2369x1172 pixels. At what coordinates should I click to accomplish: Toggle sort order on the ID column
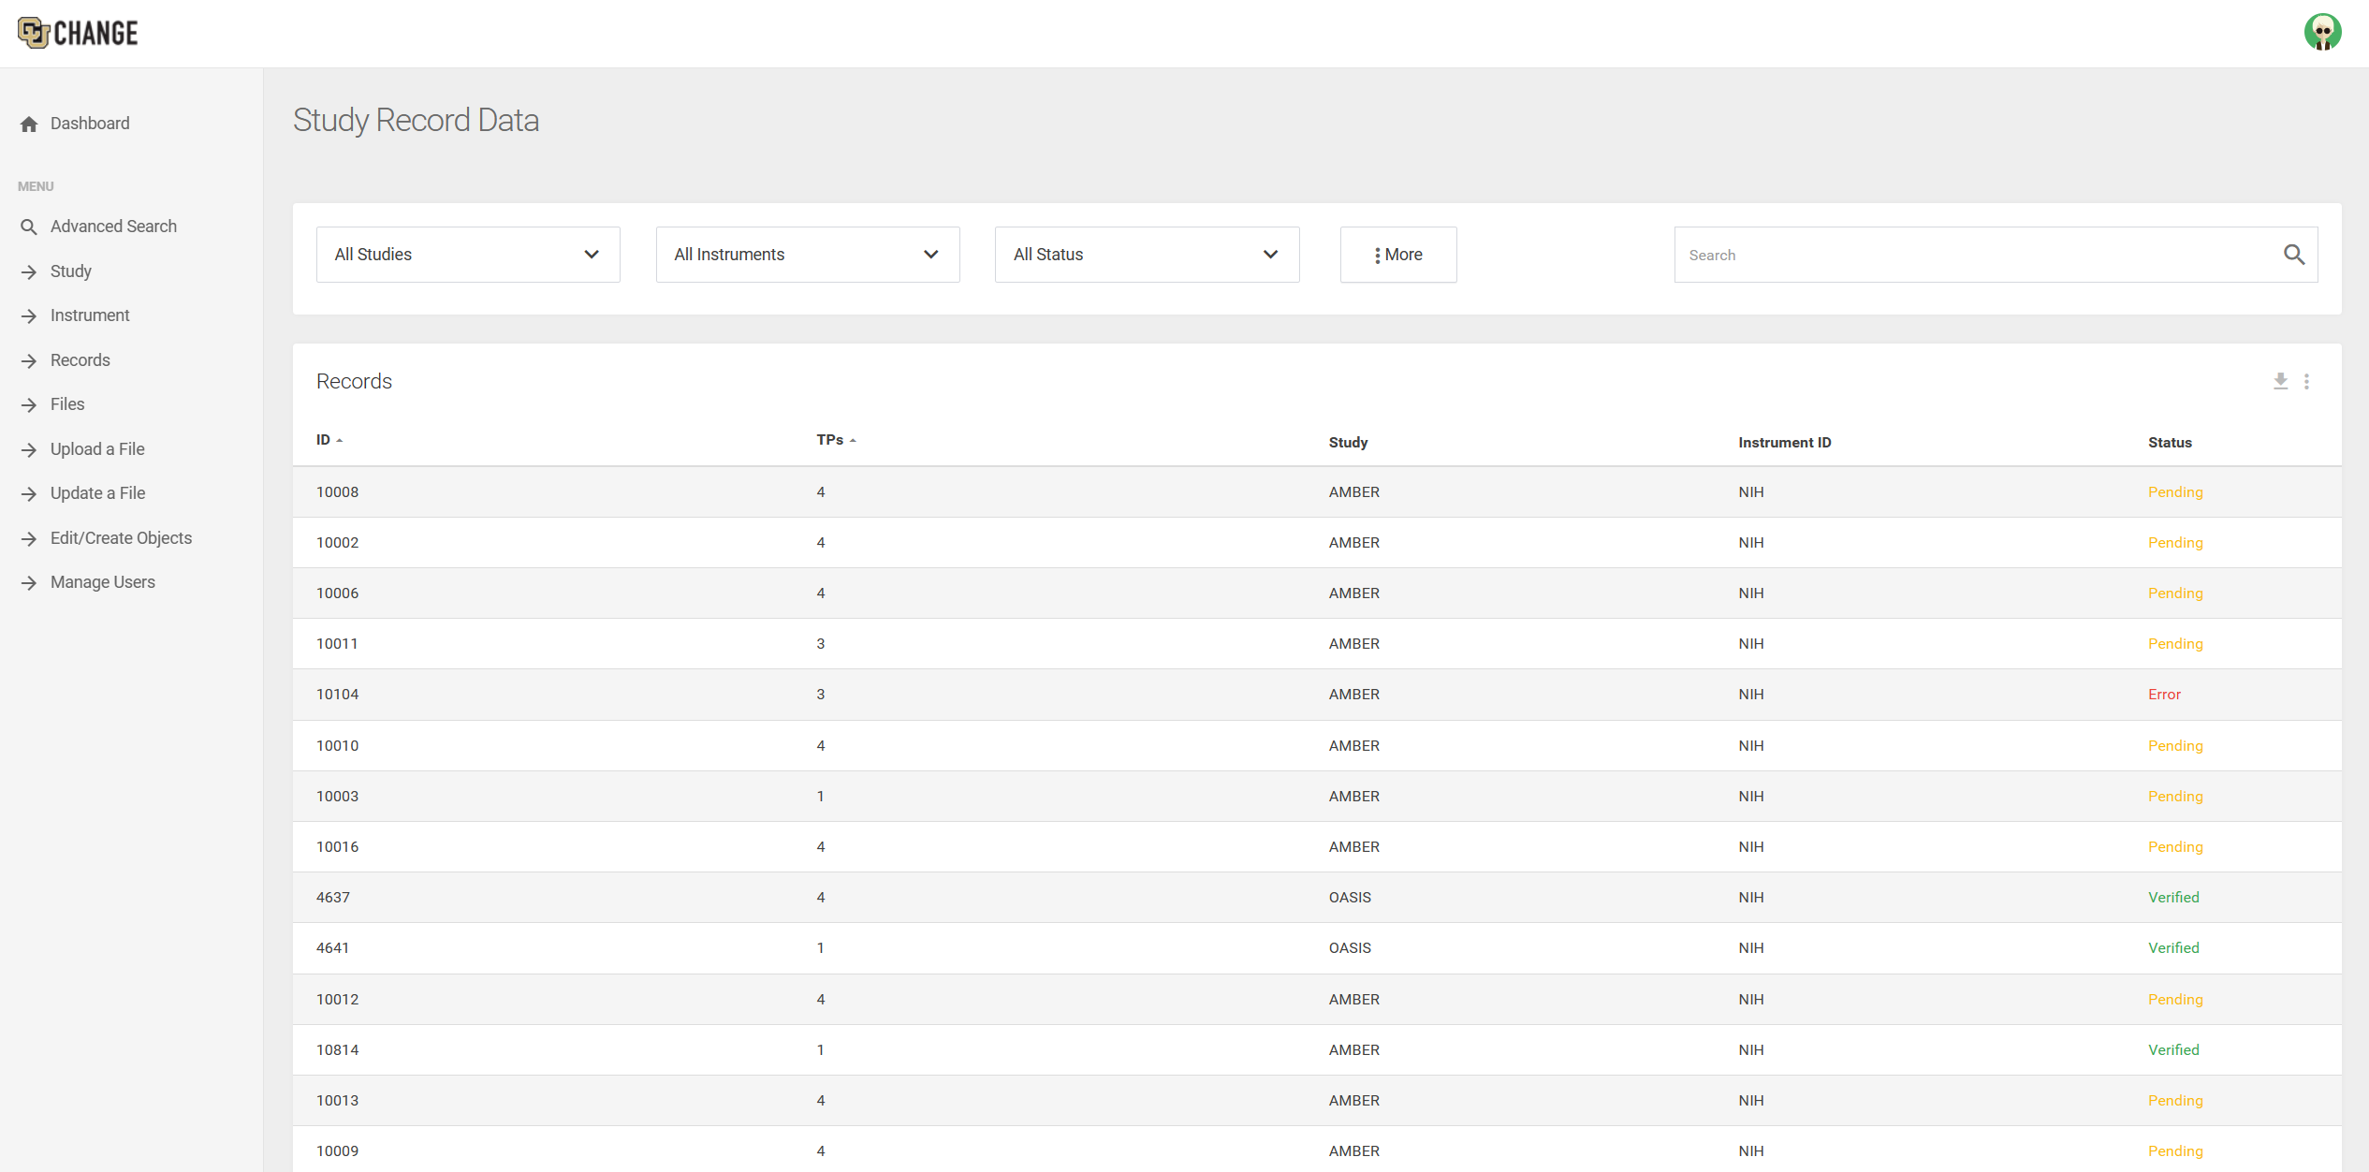click(328, 439)
